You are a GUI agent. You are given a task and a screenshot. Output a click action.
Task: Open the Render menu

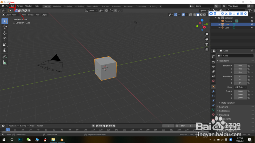(x=20, y=6)
